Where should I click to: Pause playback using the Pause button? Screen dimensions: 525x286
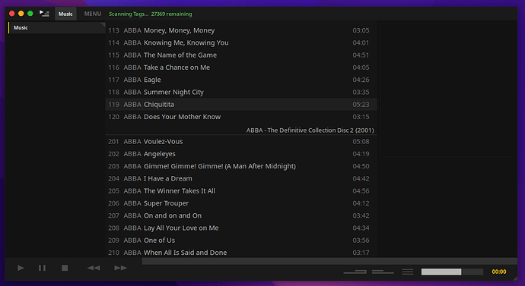42,268
